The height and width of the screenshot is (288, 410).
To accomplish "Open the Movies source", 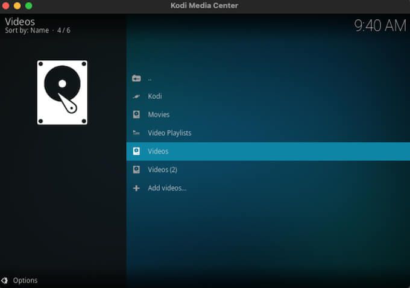I will click(x=268, y=114).
